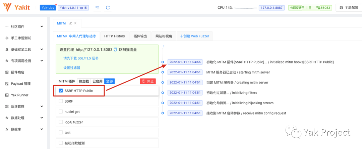Select the 已启用 plugin filter

[98, 81]
